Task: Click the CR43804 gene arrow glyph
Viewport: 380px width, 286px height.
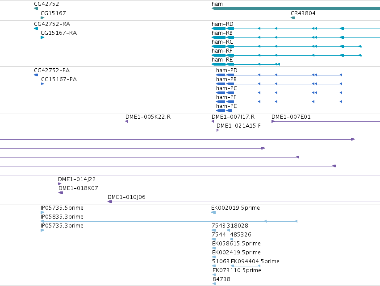Action: pos(293,18)
